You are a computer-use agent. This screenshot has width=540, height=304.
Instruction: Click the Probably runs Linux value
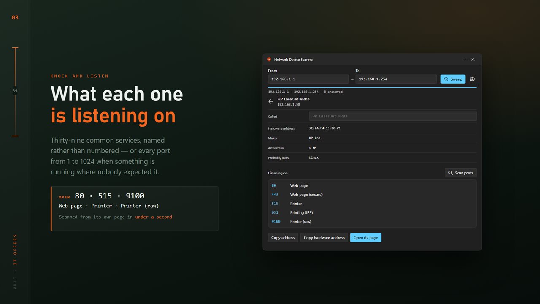[314, 157]
